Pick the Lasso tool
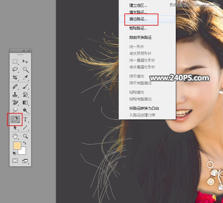The width and height of the screenshot is (223, 203). 15,69
